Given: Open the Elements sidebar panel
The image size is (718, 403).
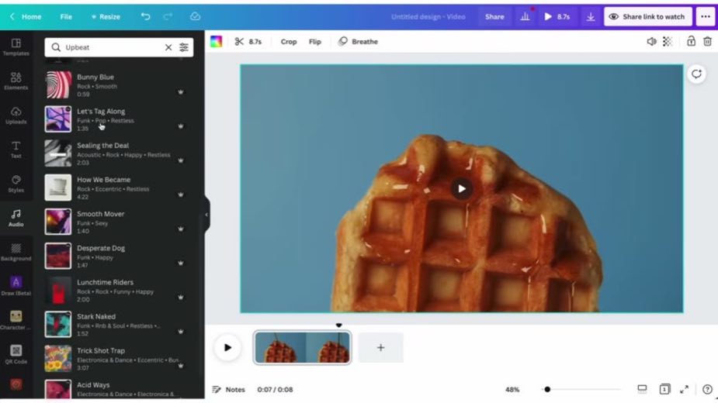Looking at the screenshot, I should pos(16,81).
